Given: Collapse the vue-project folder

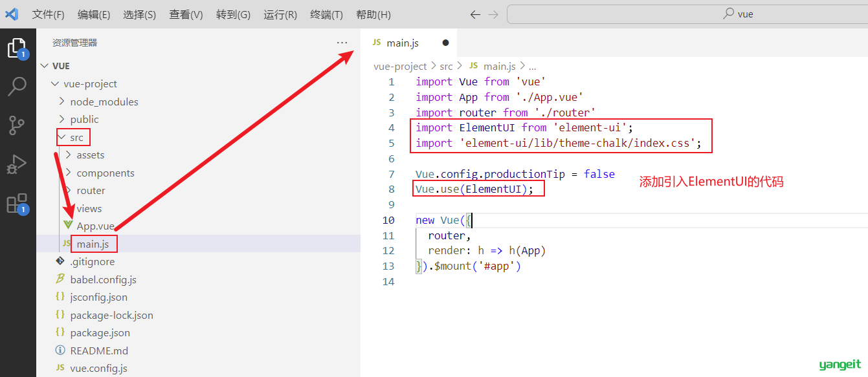Looking at the screenshot, I should (x=54, y=84).
